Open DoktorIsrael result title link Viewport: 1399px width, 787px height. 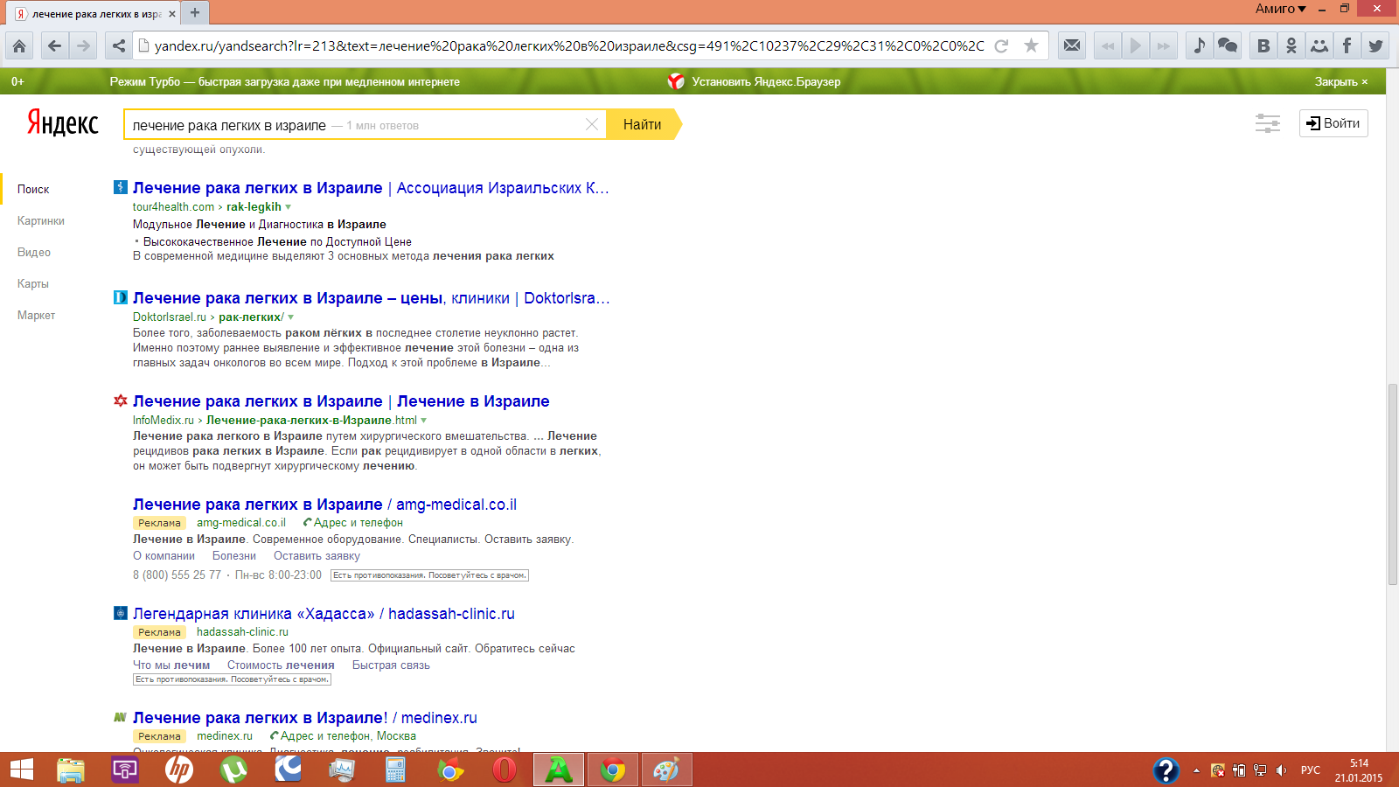pos(371,298)
